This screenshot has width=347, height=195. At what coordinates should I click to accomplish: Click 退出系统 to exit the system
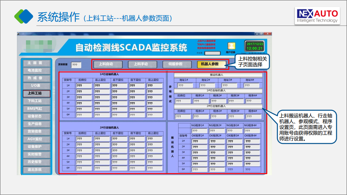pyautogui.click(x=36, y=169)
